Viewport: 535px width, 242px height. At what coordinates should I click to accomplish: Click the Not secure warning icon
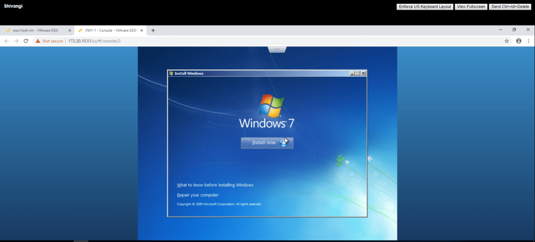38,41
